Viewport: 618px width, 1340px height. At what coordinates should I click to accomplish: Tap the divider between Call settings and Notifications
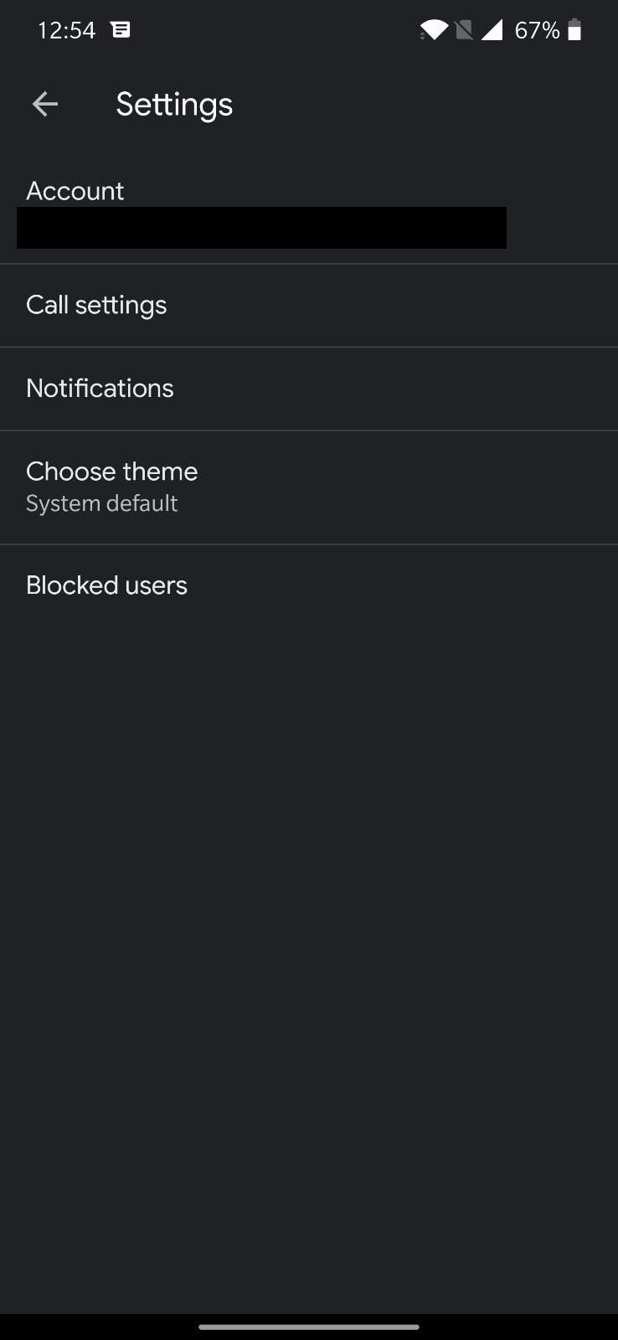[x=309, y=347]
